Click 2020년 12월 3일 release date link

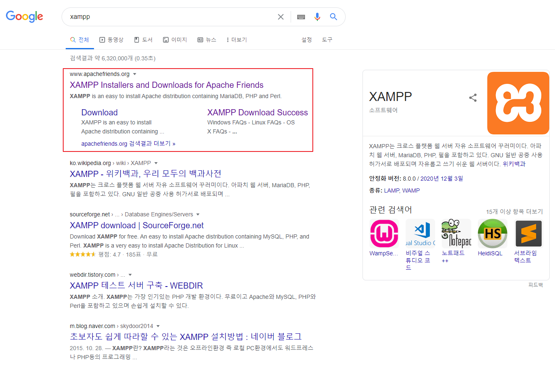point(442,179)
